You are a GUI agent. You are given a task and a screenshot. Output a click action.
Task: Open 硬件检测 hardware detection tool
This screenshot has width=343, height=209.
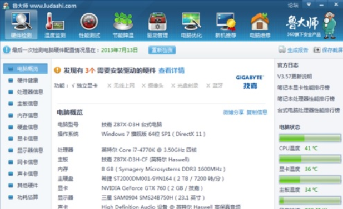point(21,25)
